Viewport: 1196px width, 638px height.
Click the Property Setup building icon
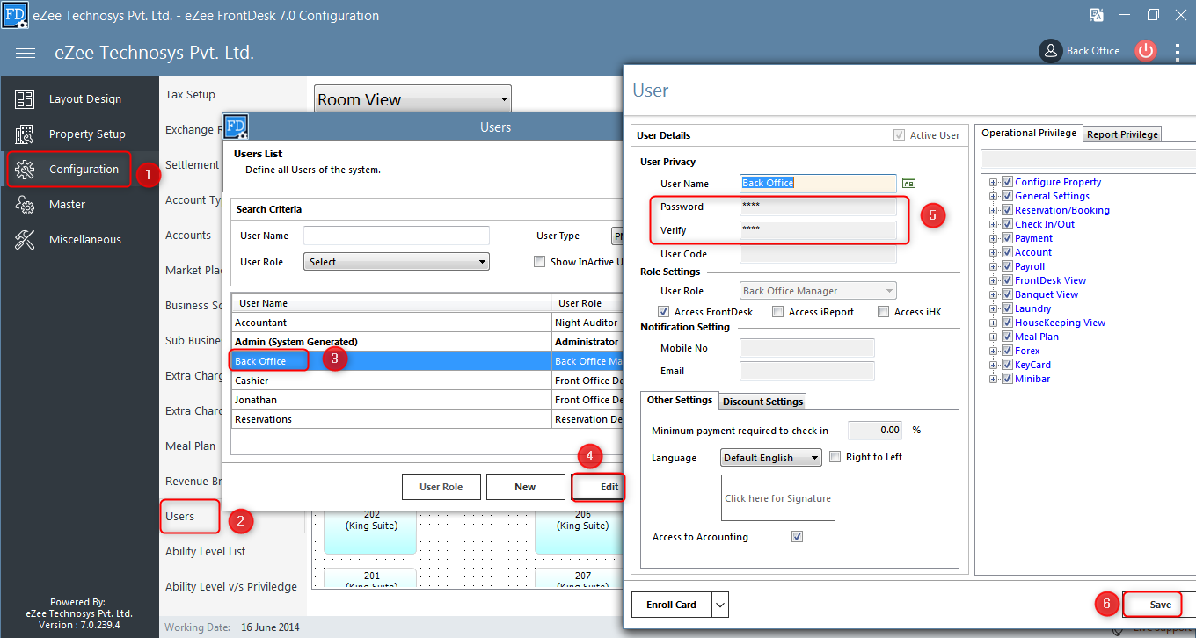click(25, 134)
